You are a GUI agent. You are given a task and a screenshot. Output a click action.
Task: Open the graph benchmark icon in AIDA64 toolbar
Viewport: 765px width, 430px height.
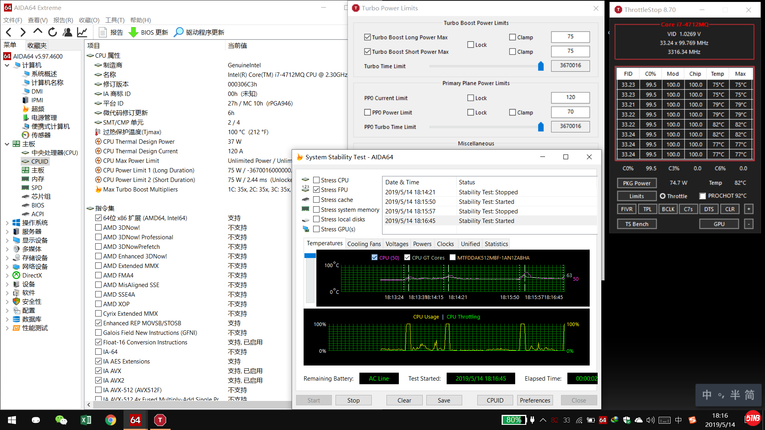click(x=82, y=32)
